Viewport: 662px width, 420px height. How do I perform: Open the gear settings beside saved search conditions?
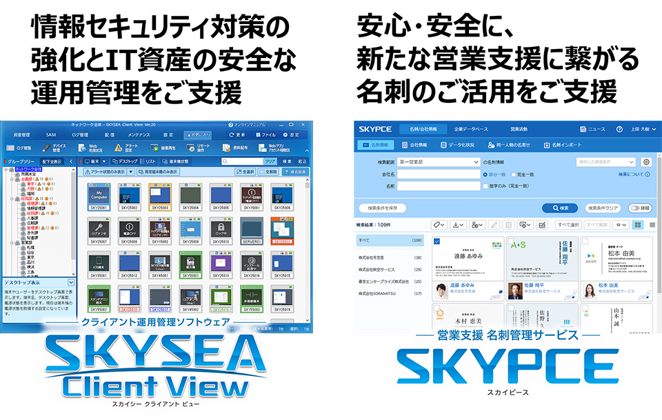tap(646, 162)
